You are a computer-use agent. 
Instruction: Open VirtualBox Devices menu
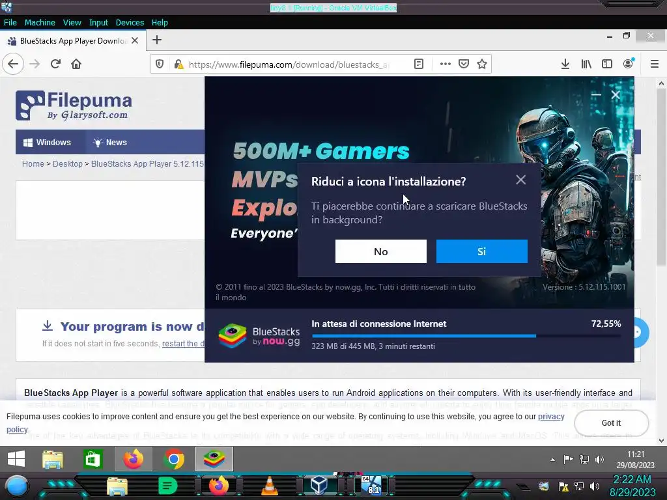[x=130, y=23]
